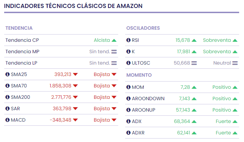
Task: Click the neutral bars icon beside ULTOSC Neutral
Action: tap(235, 63)
